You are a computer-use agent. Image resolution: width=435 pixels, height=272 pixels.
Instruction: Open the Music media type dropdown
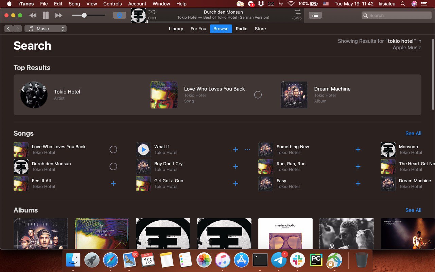(x=46, y=29)
